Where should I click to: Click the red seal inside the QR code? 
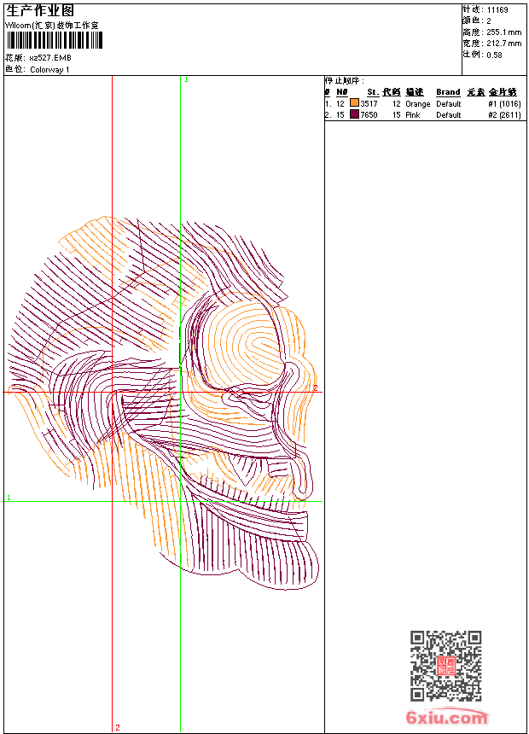tap(446, 667)
